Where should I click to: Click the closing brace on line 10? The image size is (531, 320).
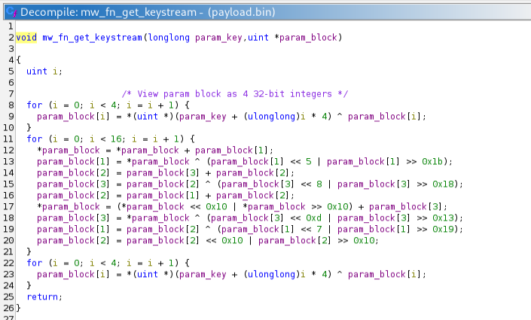(x=29, y=127)
